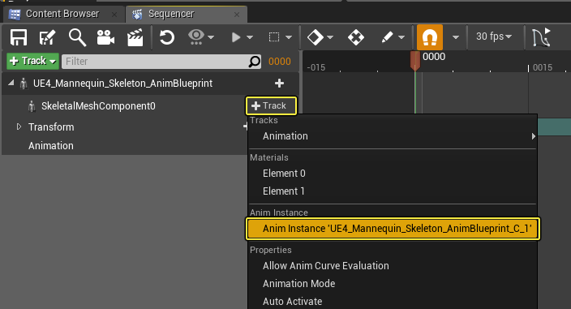Select the Animation track in the outliner
Viewport: 571px width, 309px height.
pyautogui.click(x=51, y=146)
